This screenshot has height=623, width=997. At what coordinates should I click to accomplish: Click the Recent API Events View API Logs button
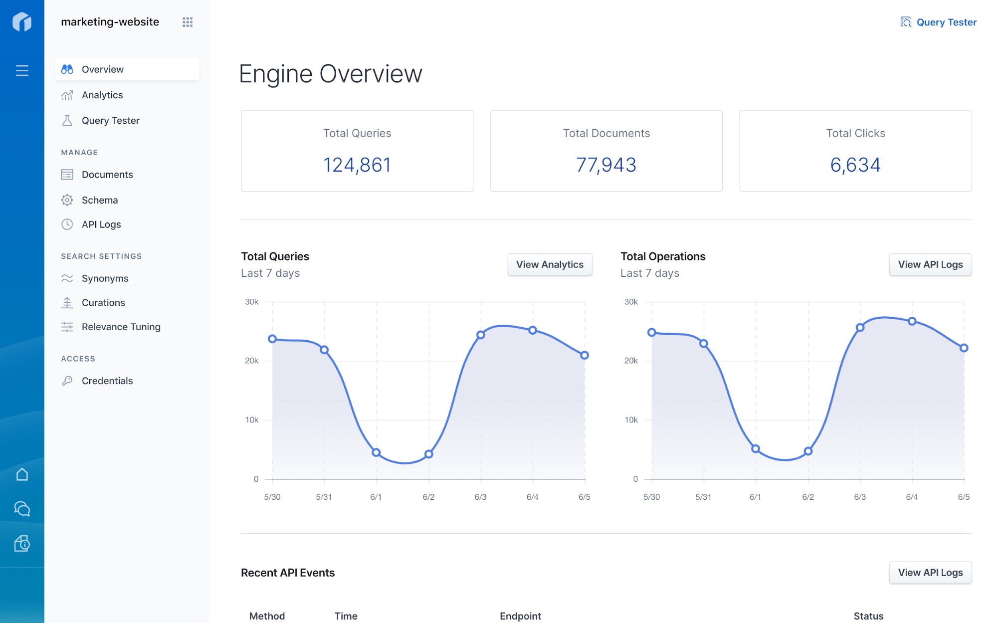coord(930,572)
